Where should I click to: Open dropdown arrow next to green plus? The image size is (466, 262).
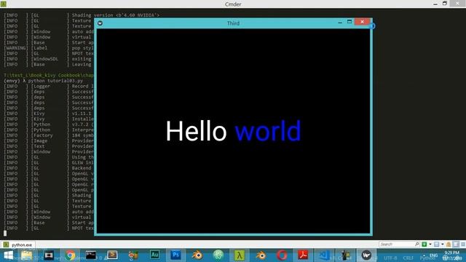430,245
